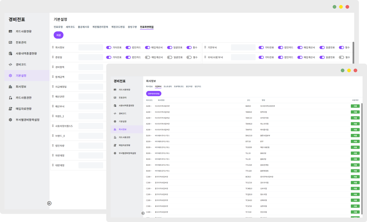Viewport: 367px width, 222px height.
Task: Open 불공제사유 tab
Action: pyautogui.click(x=84, y=27)
